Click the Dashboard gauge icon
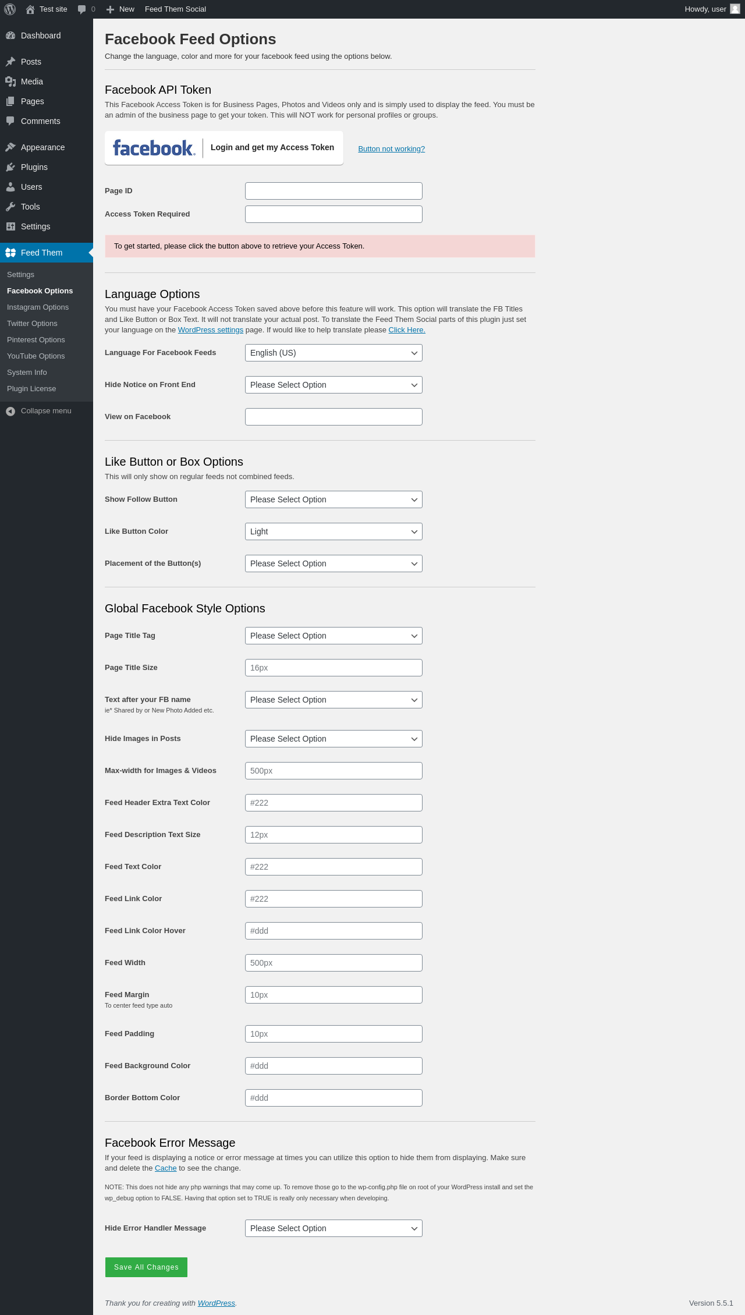Screen dimensions: 745x1315 [x=10, y=36]
